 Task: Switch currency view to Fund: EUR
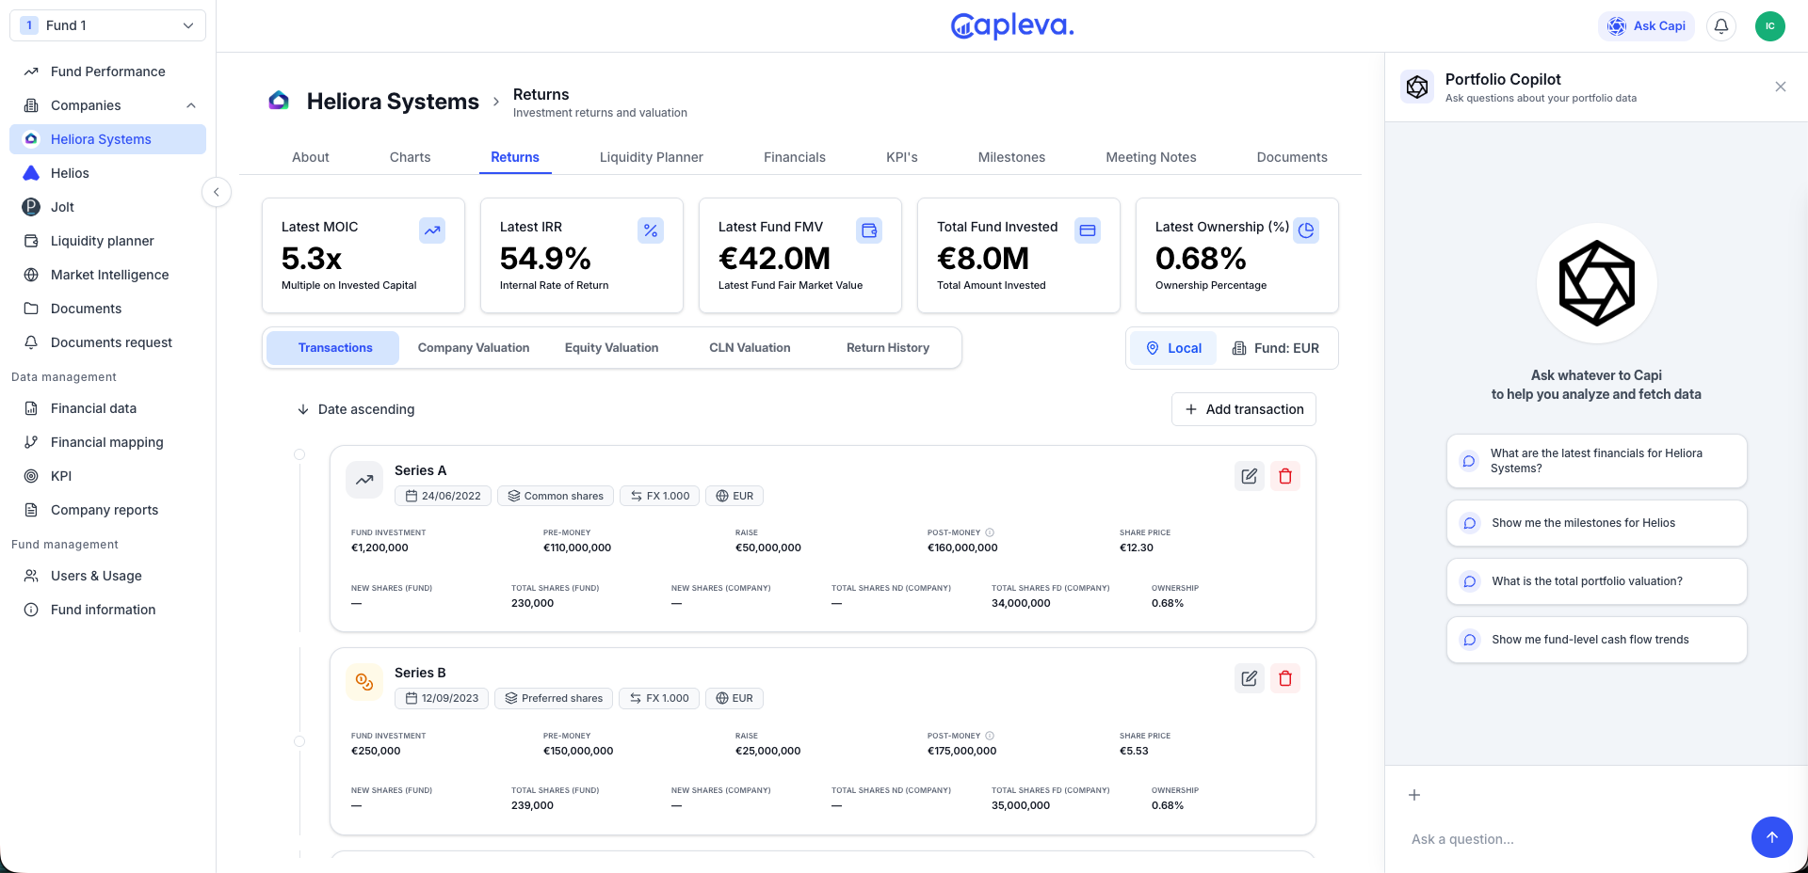point(1276,348)
